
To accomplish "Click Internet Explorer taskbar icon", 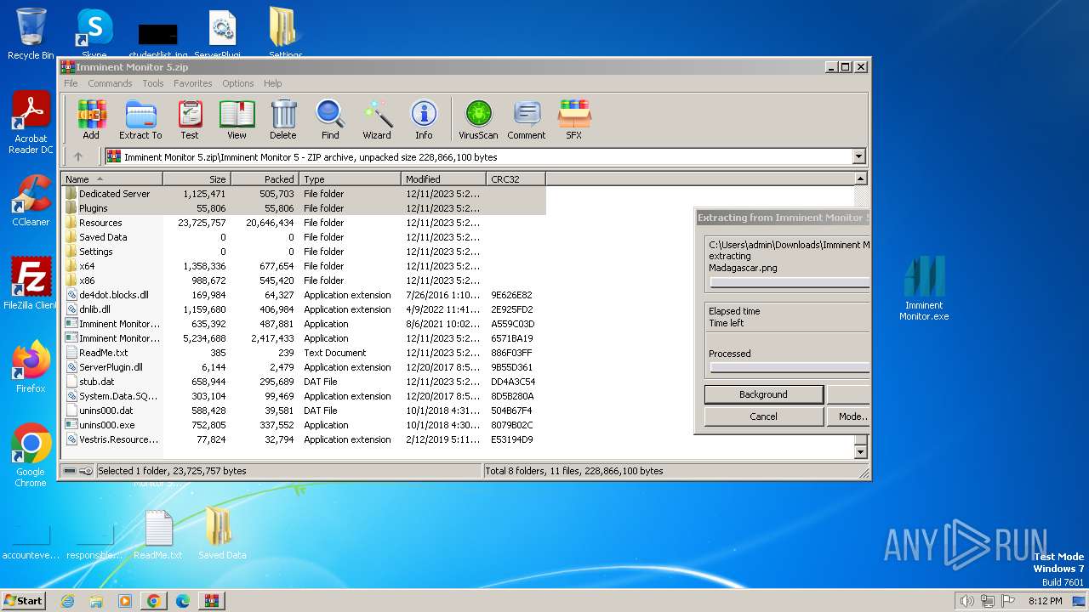I will pyautogui.click(x=67, y=601).
